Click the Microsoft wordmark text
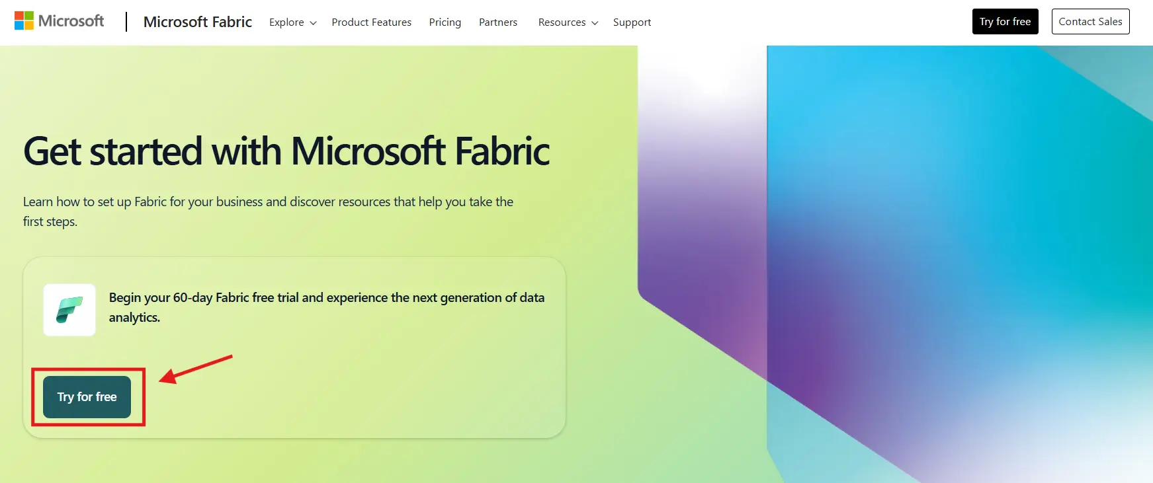The height and width of the screenshot is (483, 1153). (x=71, y=21)
